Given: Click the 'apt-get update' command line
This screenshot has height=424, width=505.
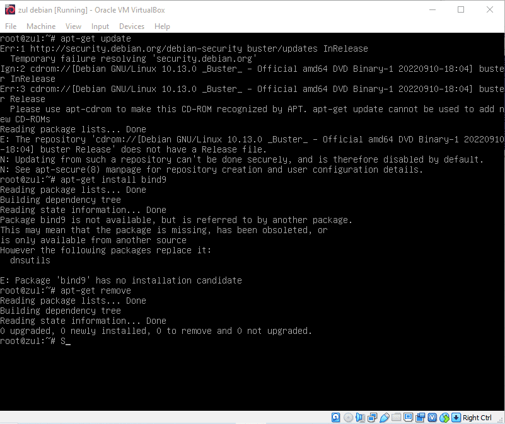Looking at the screenshot, I should (x=66, y=38).
